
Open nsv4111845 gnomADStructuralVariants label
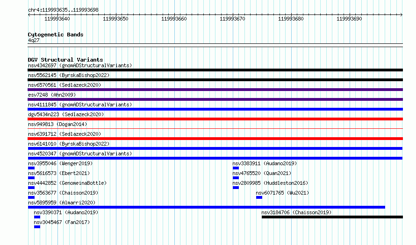80,105
